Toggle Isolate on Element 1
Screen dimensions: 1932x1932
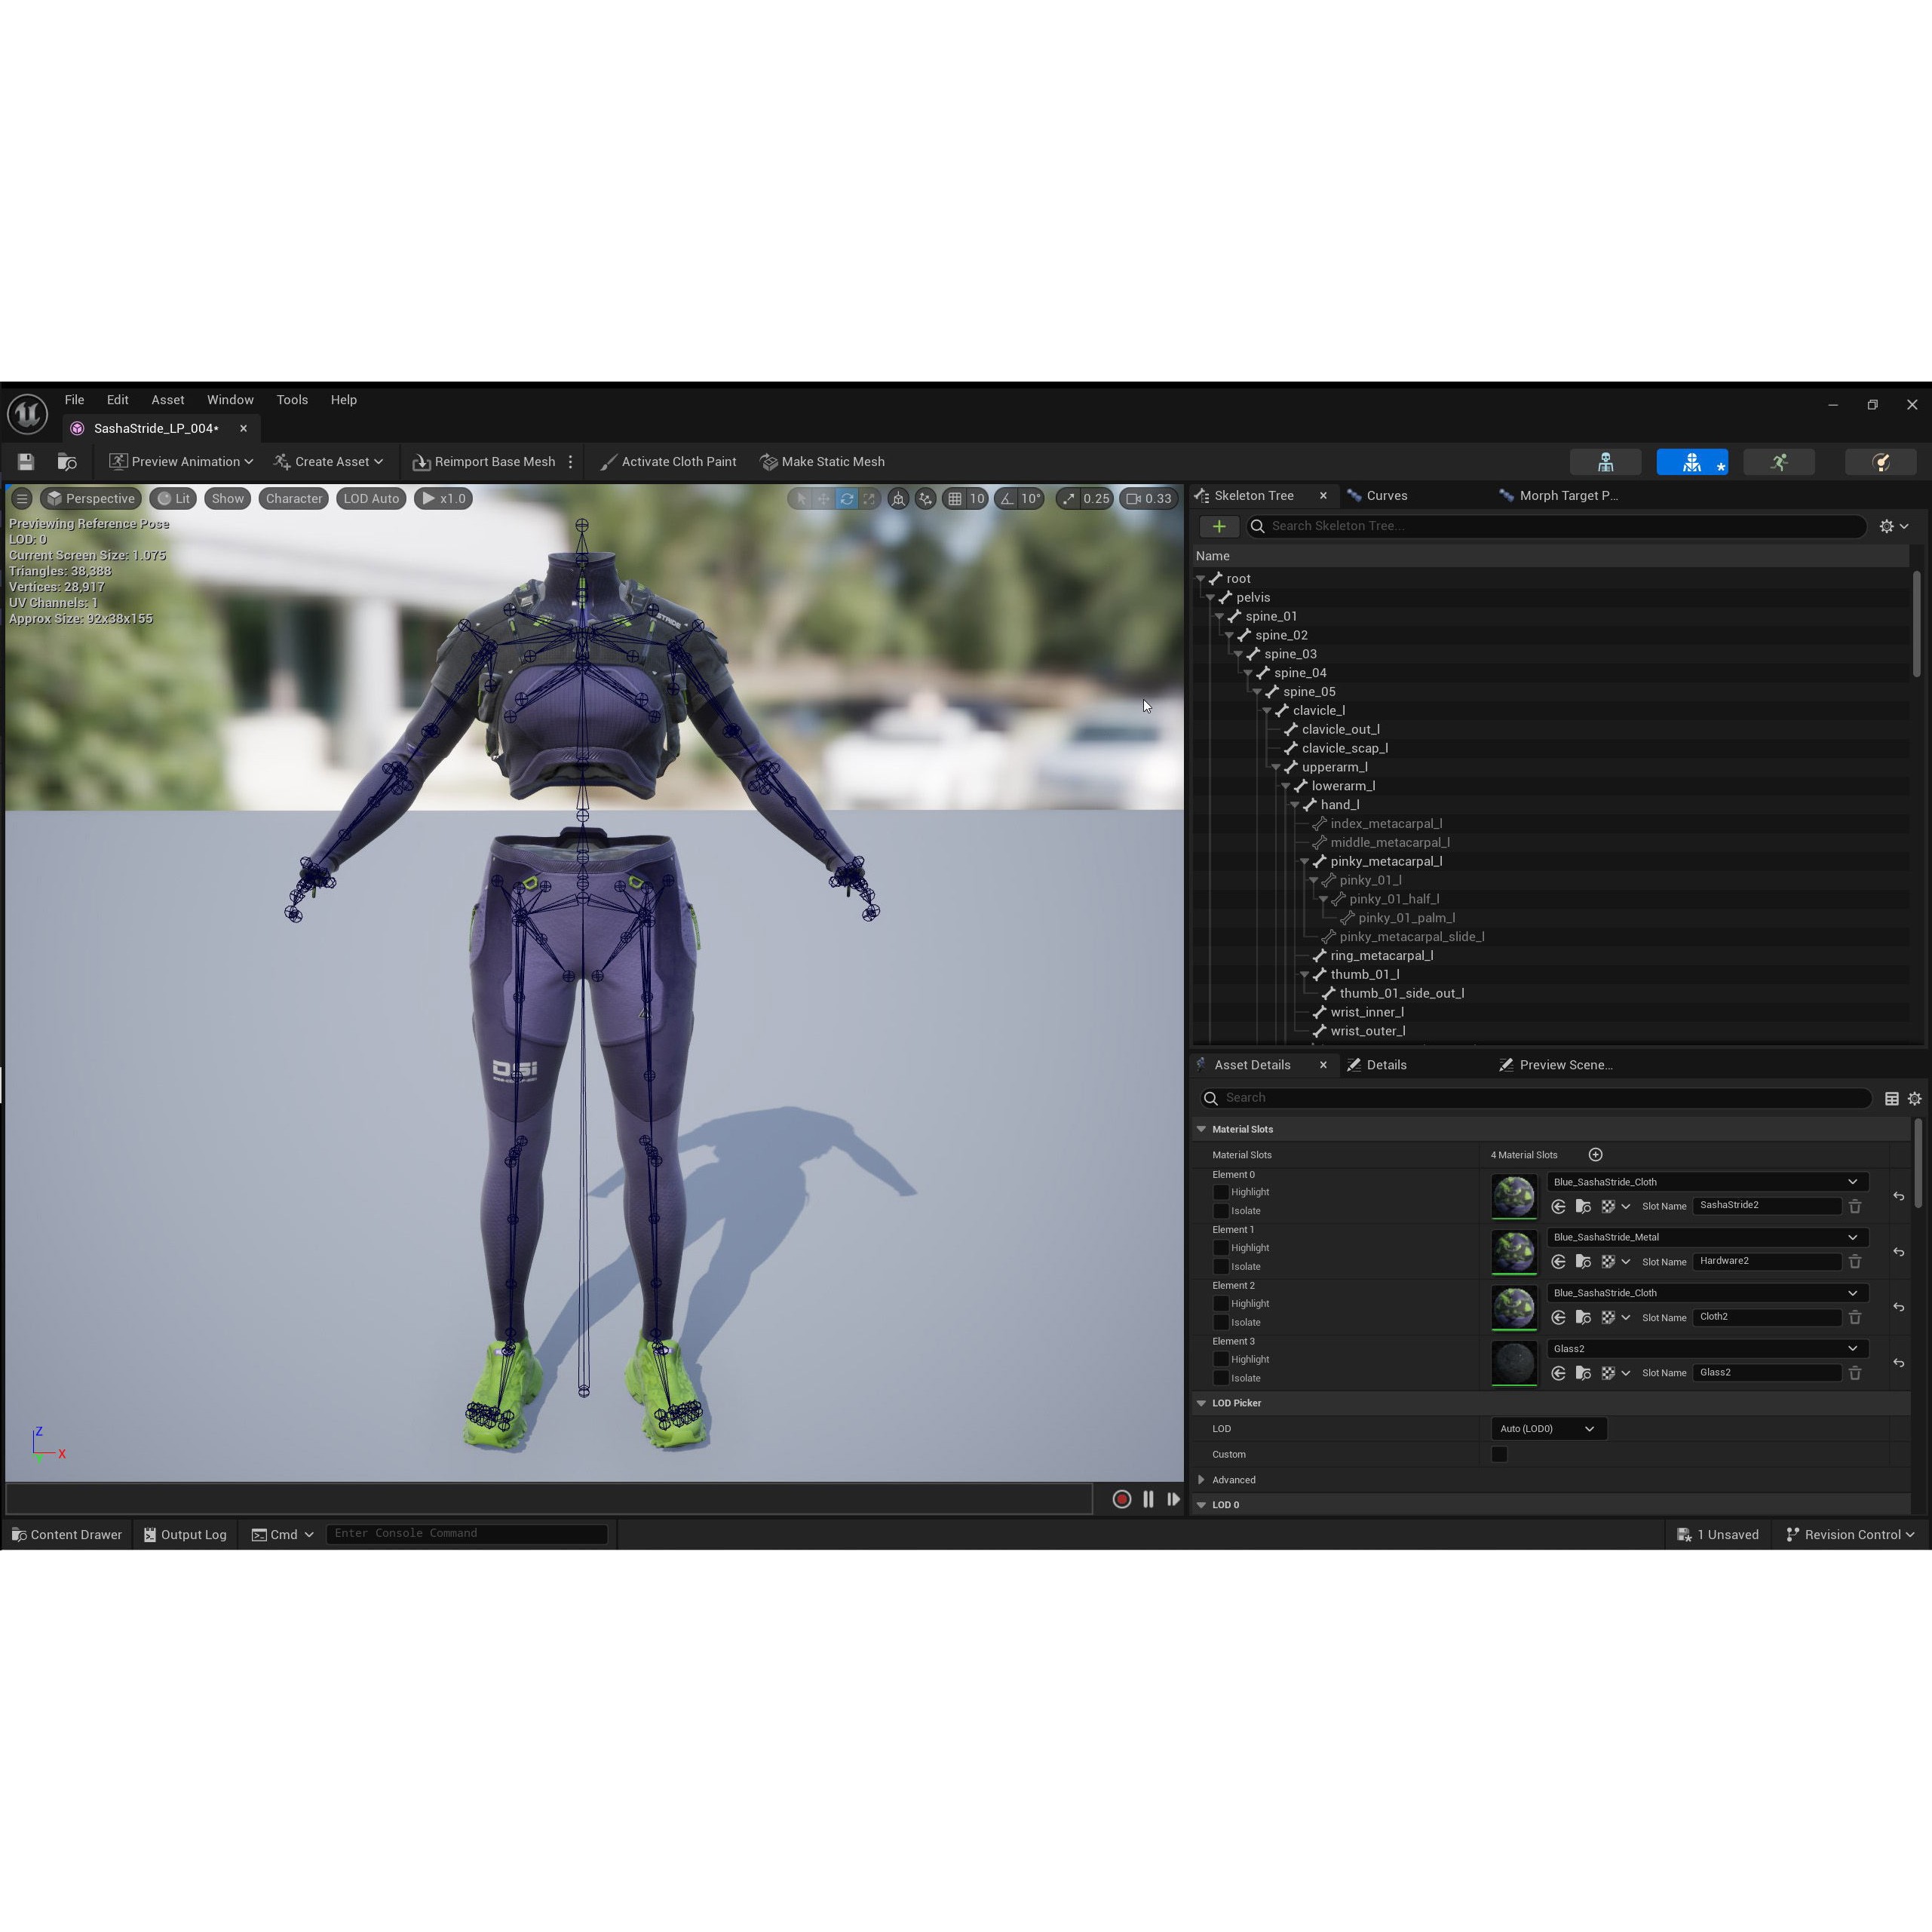point(1221,1266)
